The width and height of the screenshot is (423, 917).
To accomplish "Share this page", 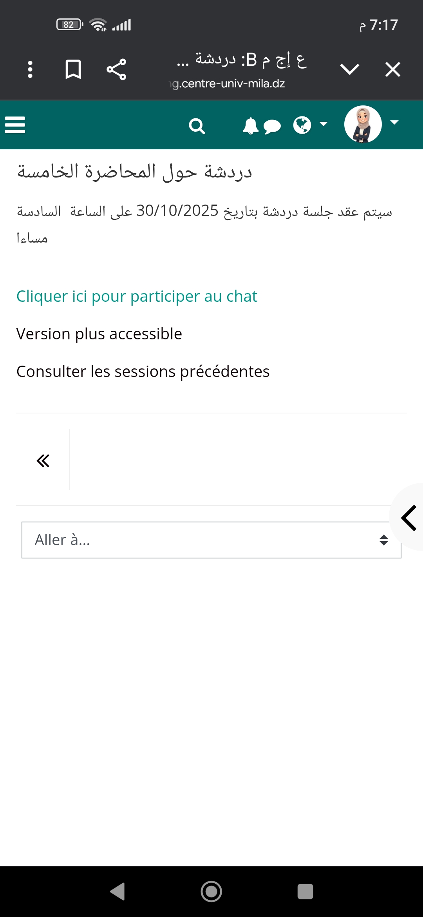I will coord(116,70).
